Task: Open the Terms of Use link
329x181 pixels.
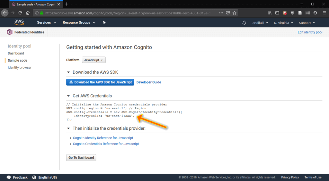Action: point(313,177)
